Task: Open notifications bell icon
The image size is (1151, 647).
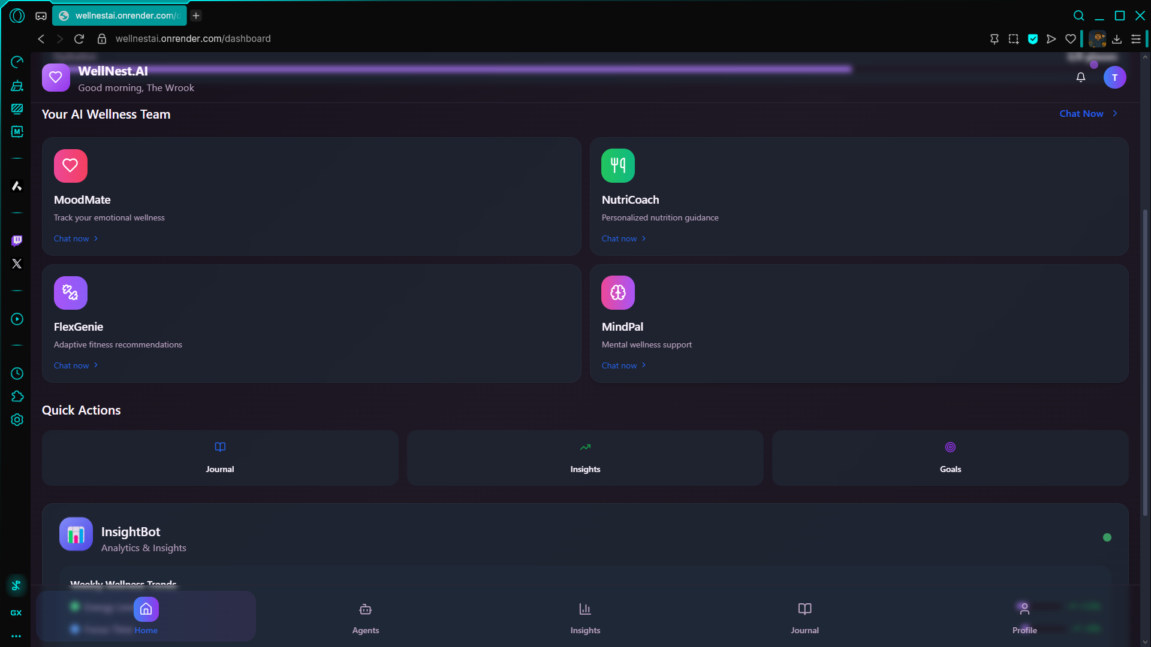Action: pos(1080,77)
